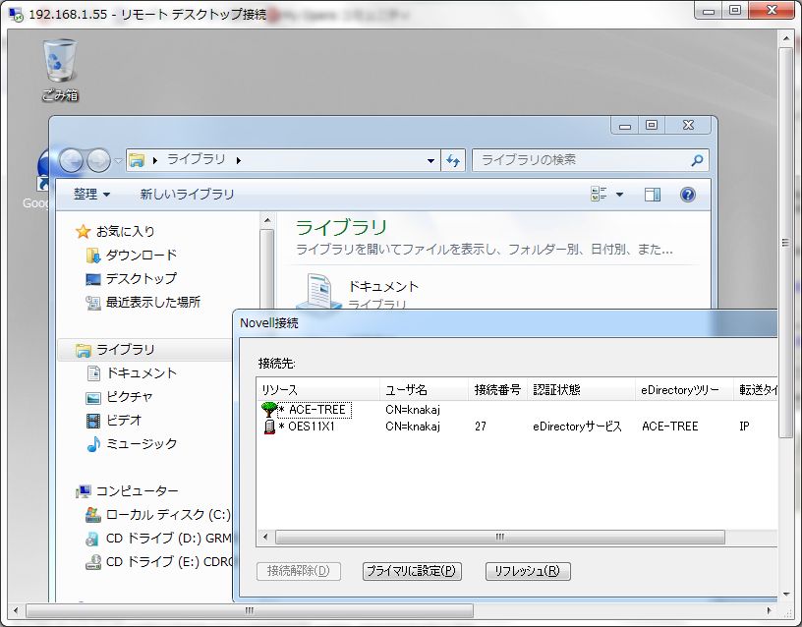The width and height of the screenshot is (802, 627).
Task: Select ライブラリ in navigation tree
Action: (126, 350)
